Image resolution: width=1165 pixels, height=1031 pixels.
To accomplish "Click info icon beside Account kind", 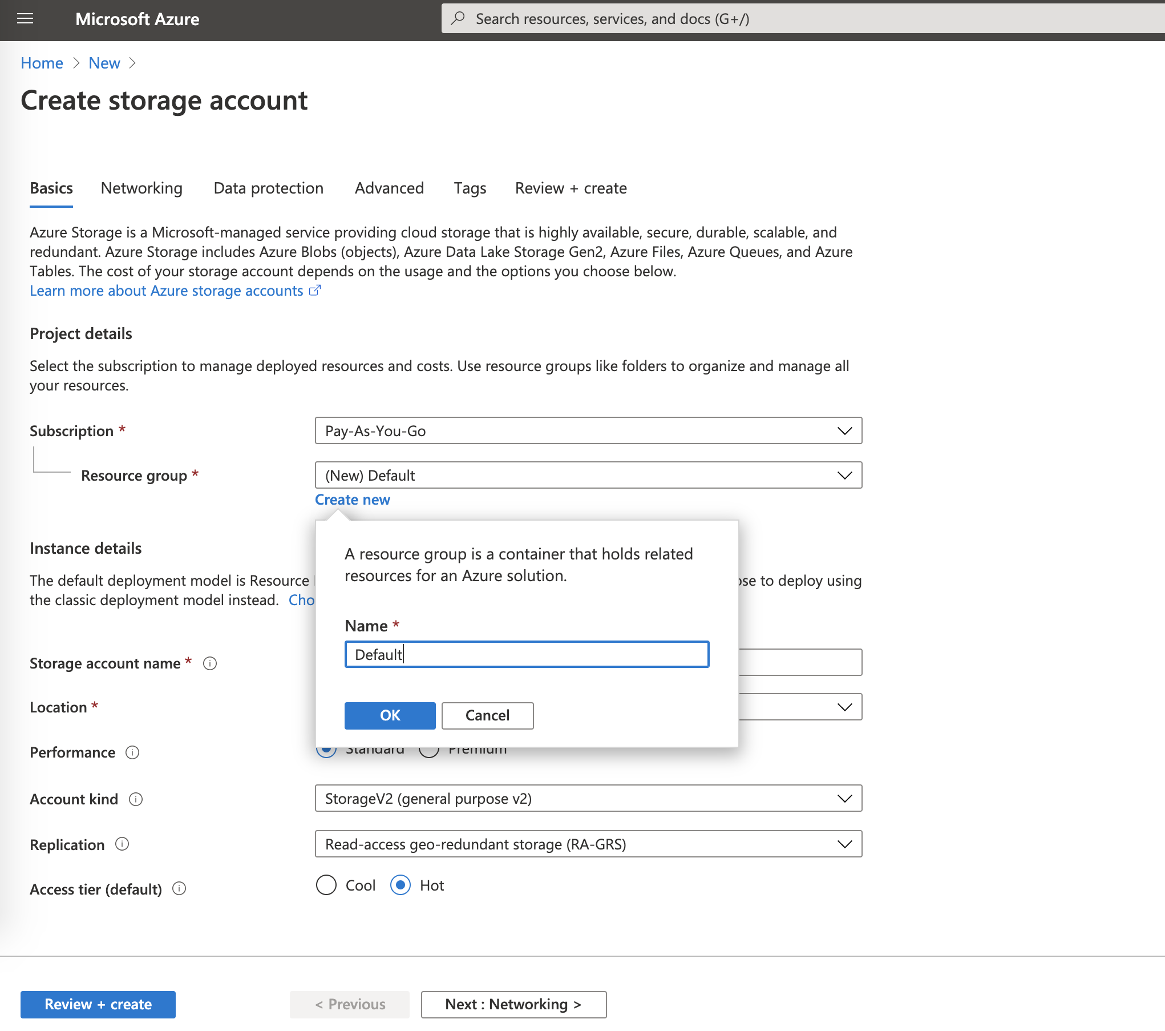I will point(136,799).
